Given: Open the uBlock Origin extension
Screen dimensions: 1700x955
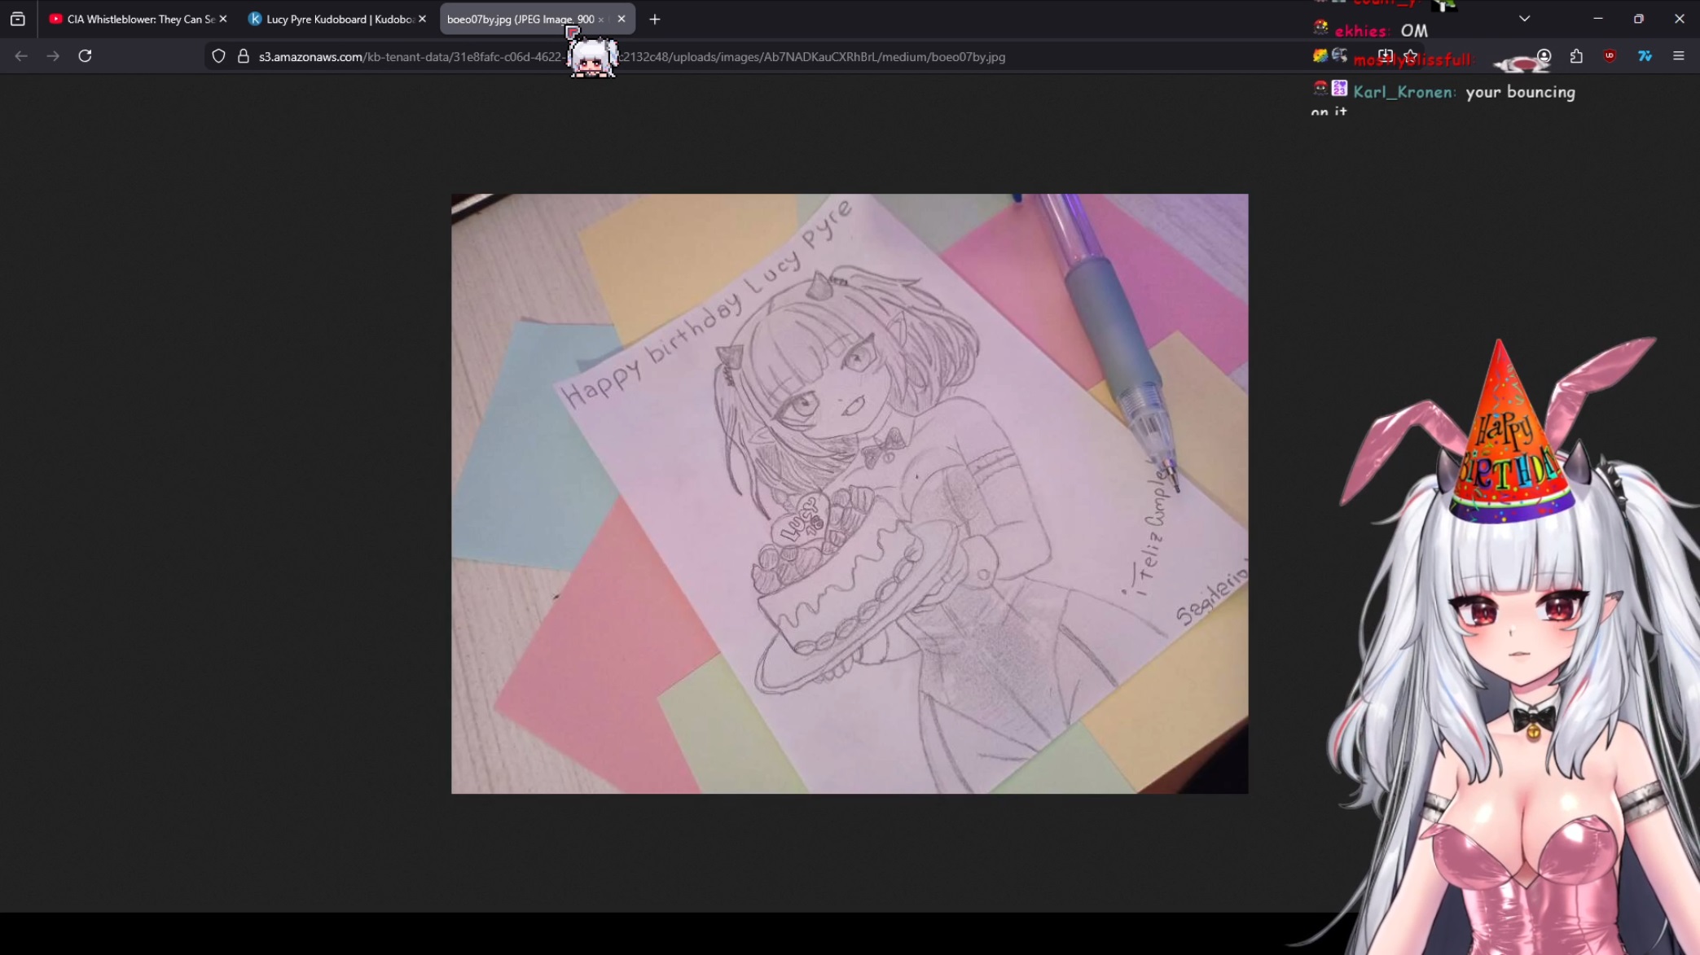Looking at the screenshot, I should tap(1610, 56).
